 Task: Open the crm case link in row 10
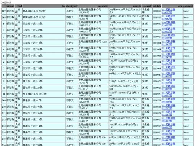(169, 88)
